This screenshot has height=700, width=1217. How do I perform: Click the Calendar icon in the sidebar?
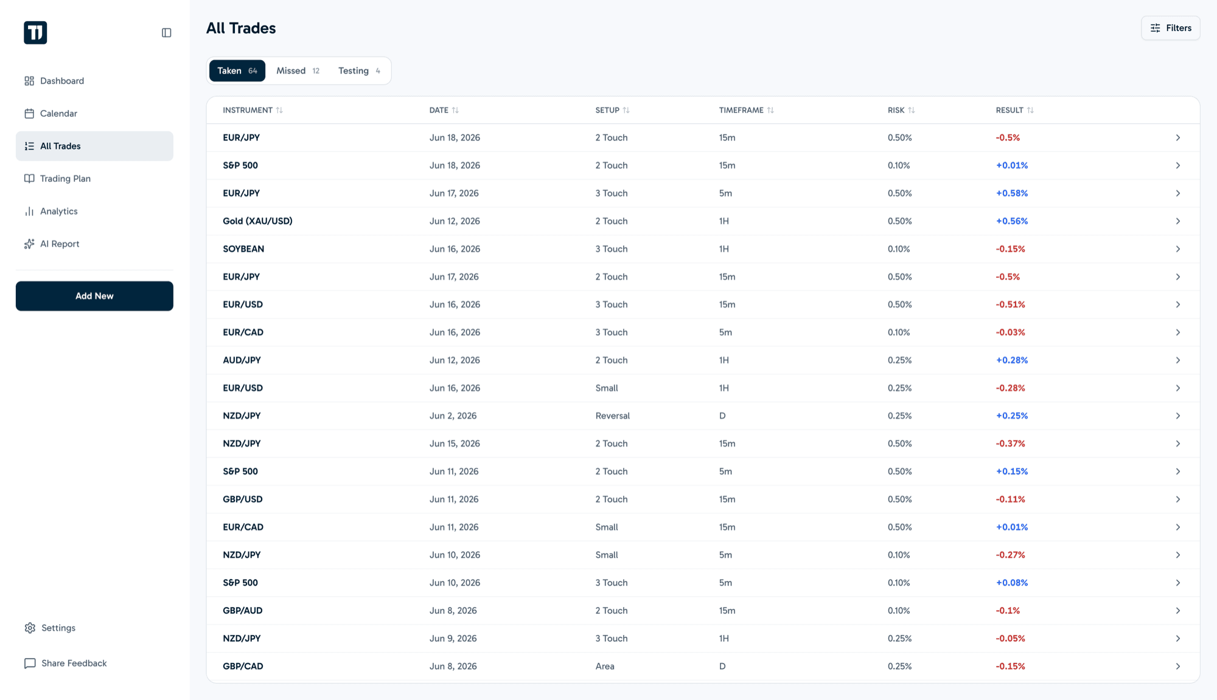29,114
